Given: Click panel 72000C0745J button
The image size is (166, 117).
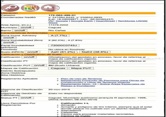Looking at the screenshot, I should coord(64,45).
